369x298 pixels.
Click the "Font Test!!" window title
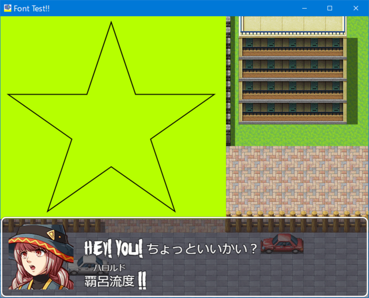pos(32,9)
